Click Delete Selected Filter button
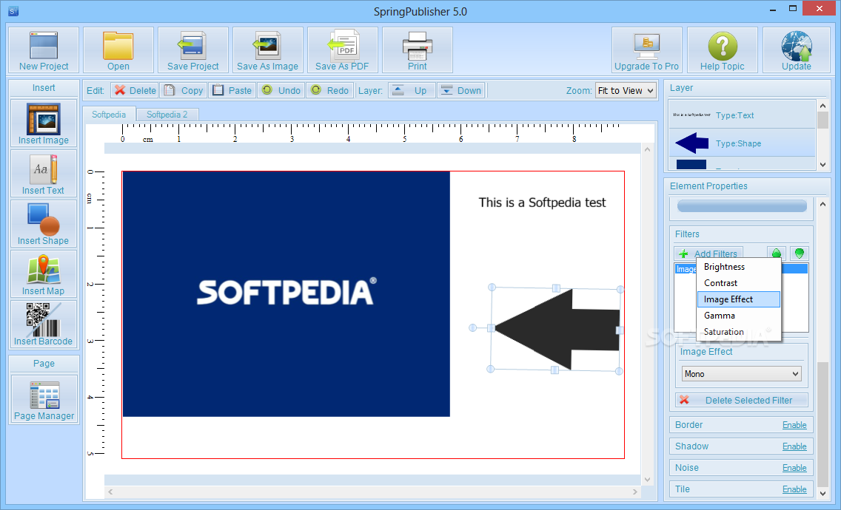The width and height of the screenshot is (841, 510). click(741, 400)
